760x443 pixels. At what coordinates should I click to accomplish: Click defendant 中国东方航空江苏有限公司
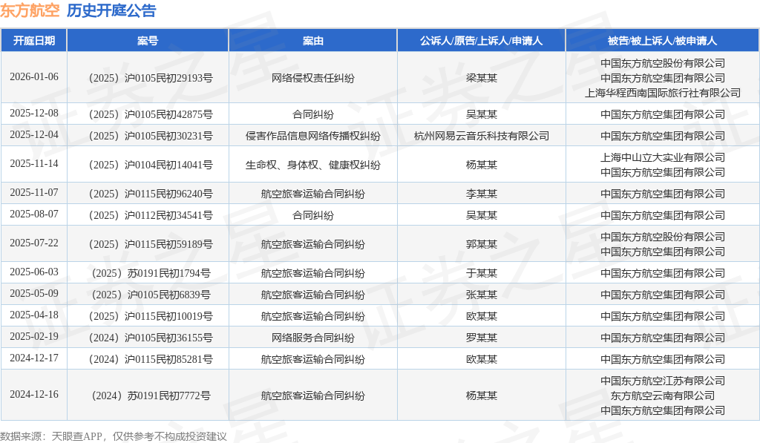click(663, 381)
